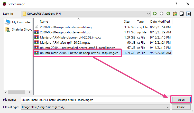194x113 pixels.
Task: Click the File name input field
Action: [95, 100]
